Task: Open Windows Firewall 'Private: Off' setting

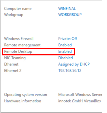Action: 68,39
